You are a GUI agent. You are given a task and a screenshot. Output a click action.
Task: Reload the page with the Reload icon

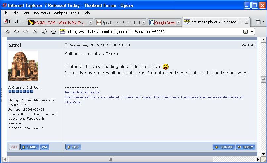[44, 32]
